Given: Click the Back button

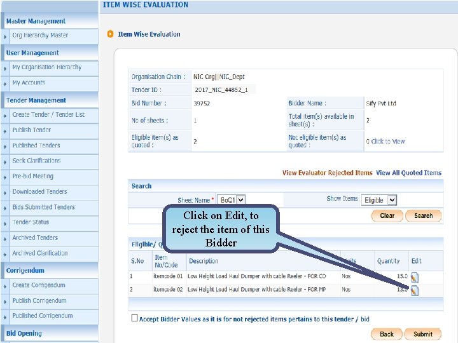Looking at the screenshot, I should [387, 334].
